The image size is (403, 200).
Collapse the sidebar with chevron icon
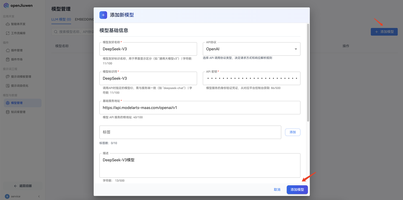39,196
